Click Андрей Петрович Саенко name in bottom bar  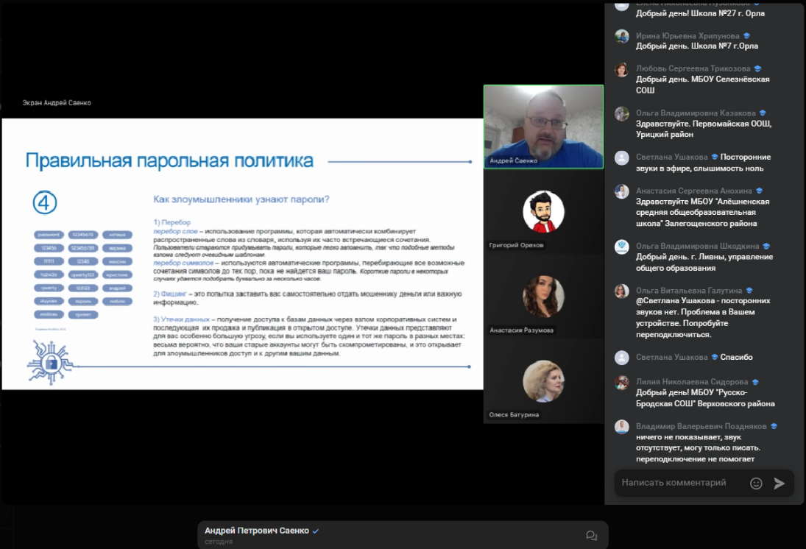256,531
